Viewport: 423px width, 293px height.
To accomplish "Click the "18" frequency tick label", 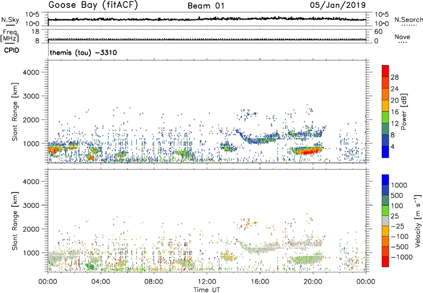I will click(x=35, y=32).
